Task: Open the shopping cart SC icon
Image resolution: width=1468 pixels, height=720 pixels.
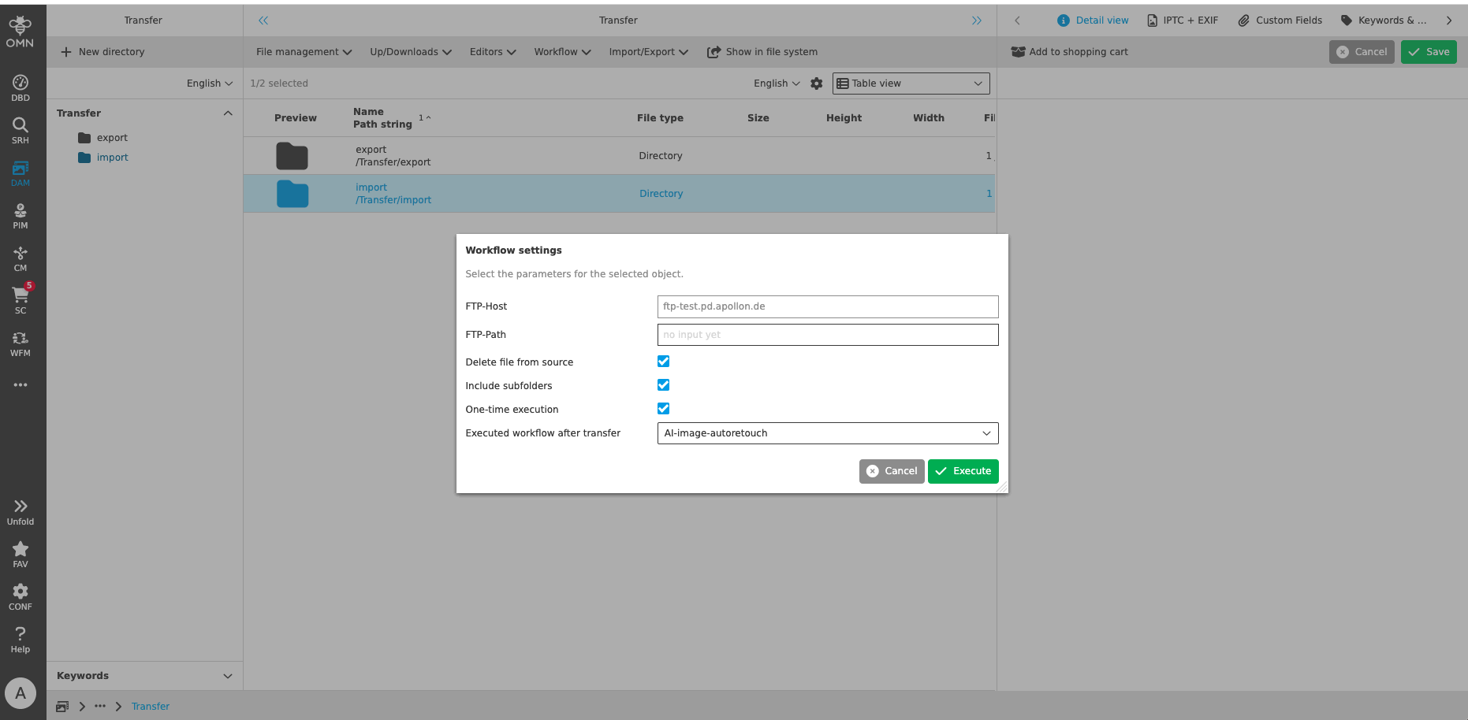Action: [x=20, y=300]
